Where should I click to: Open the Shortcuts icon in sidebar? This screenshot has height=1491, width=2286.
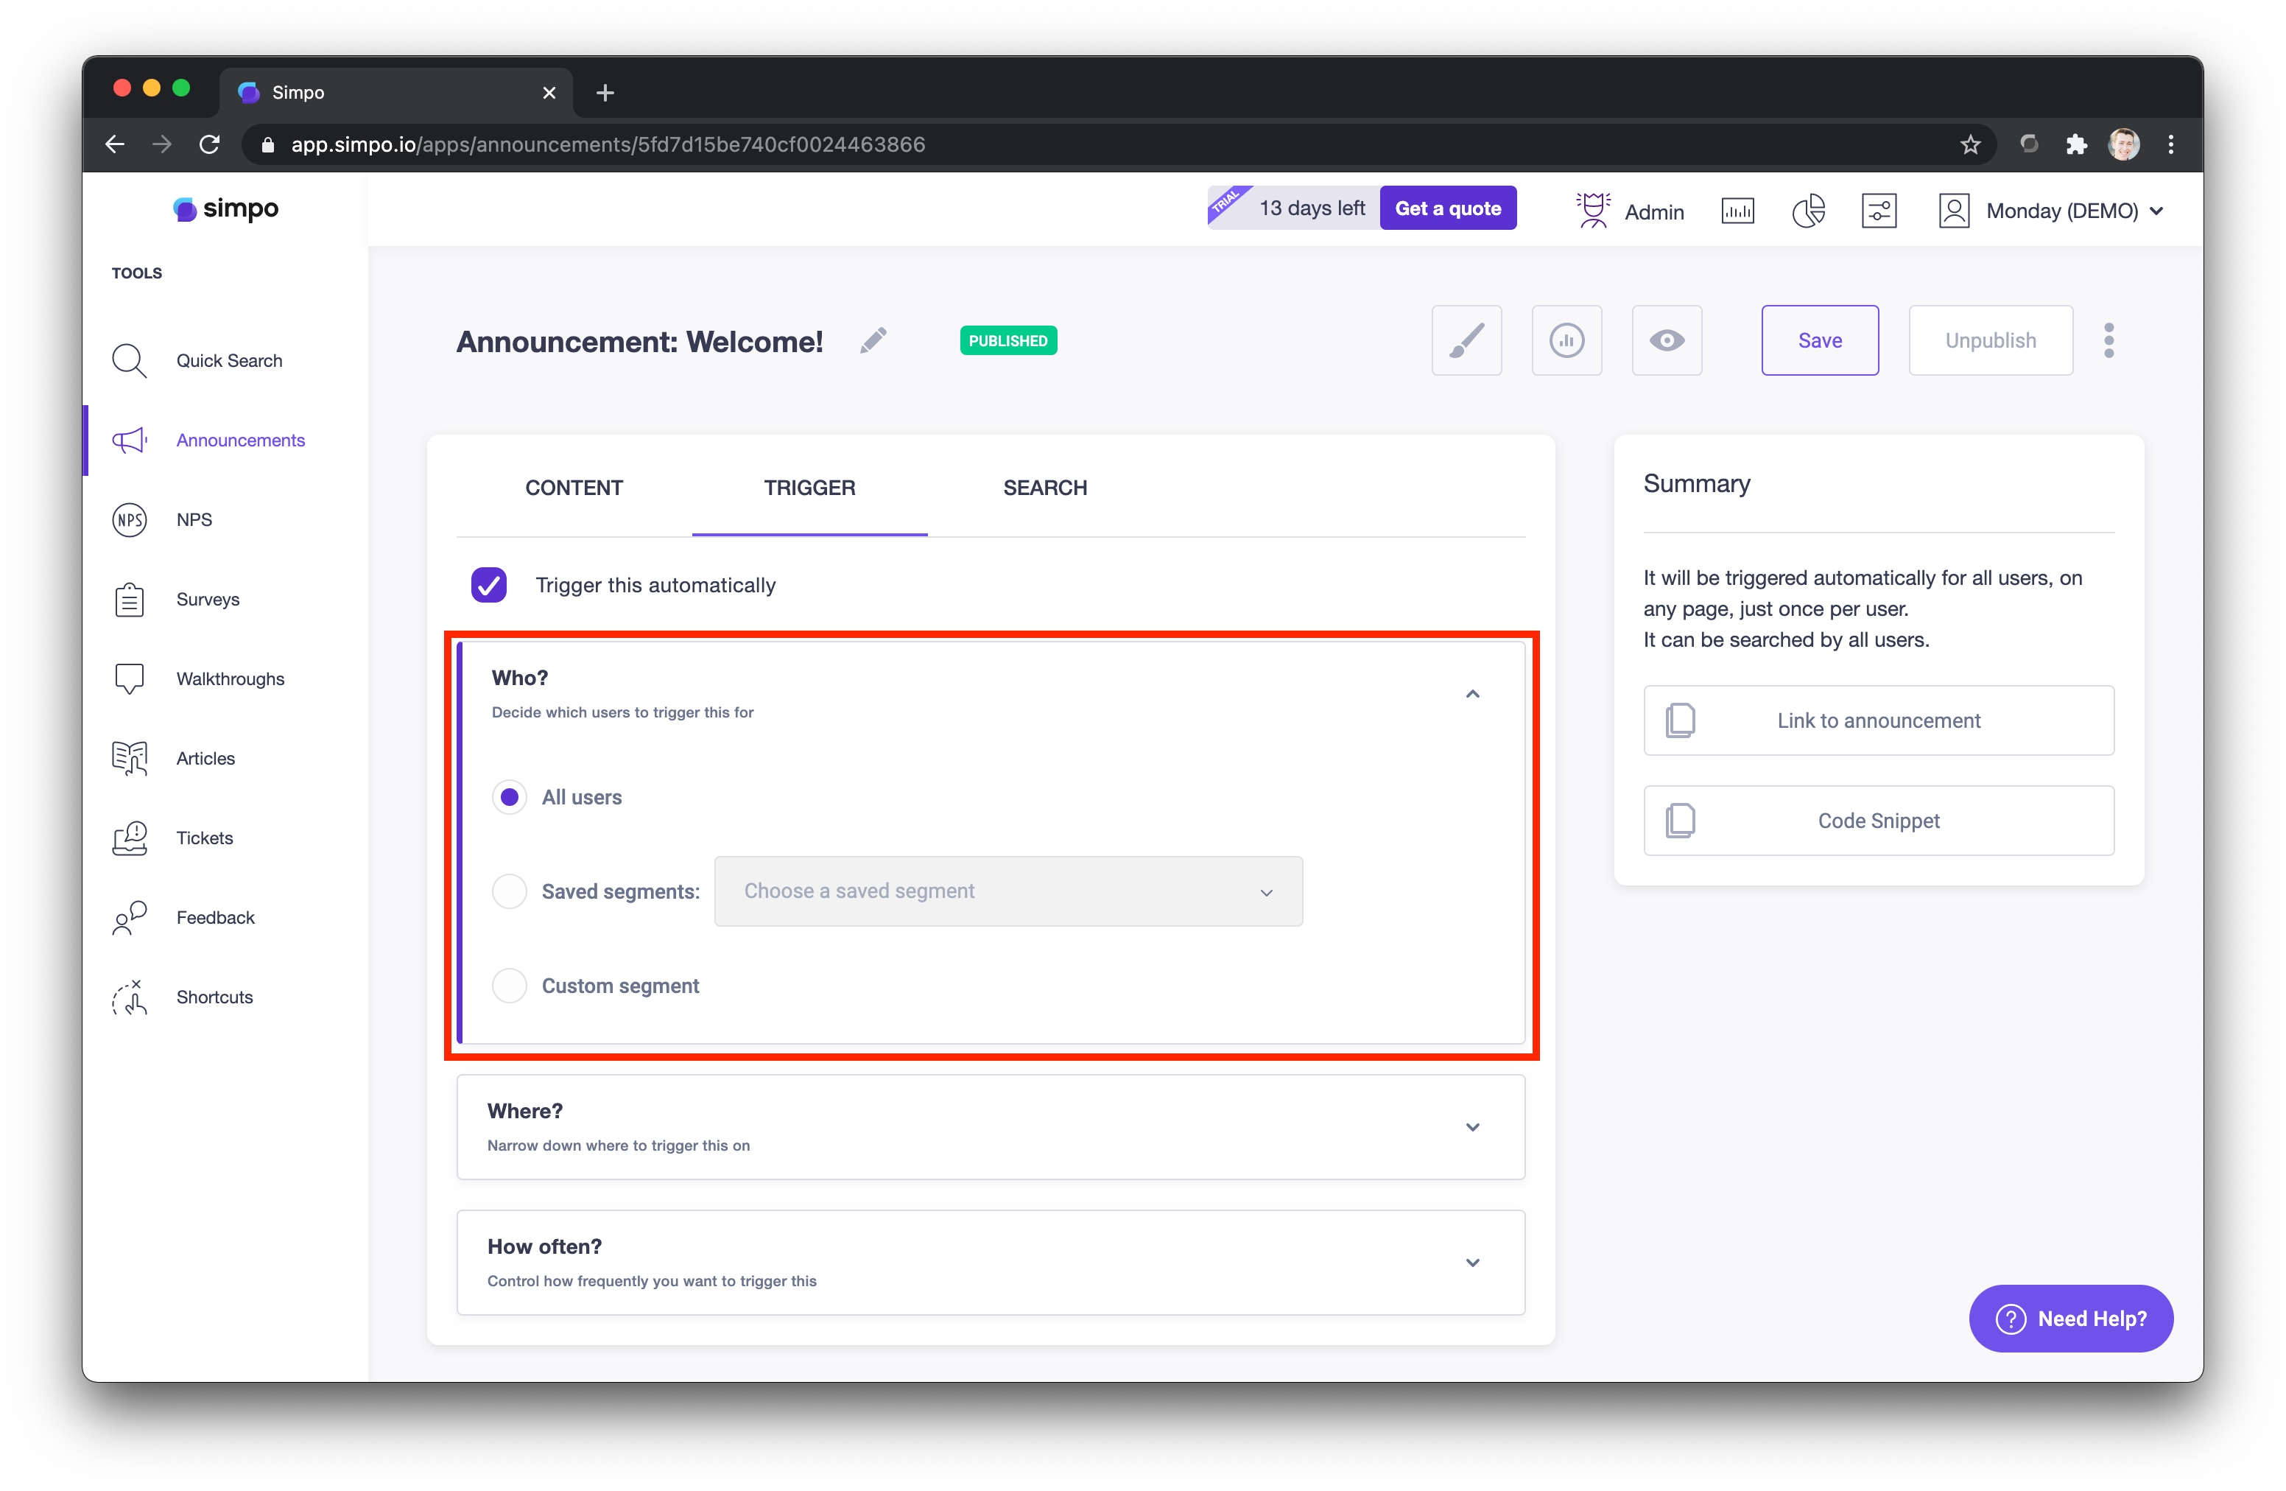pyautogui.click(x=130, y=997)
